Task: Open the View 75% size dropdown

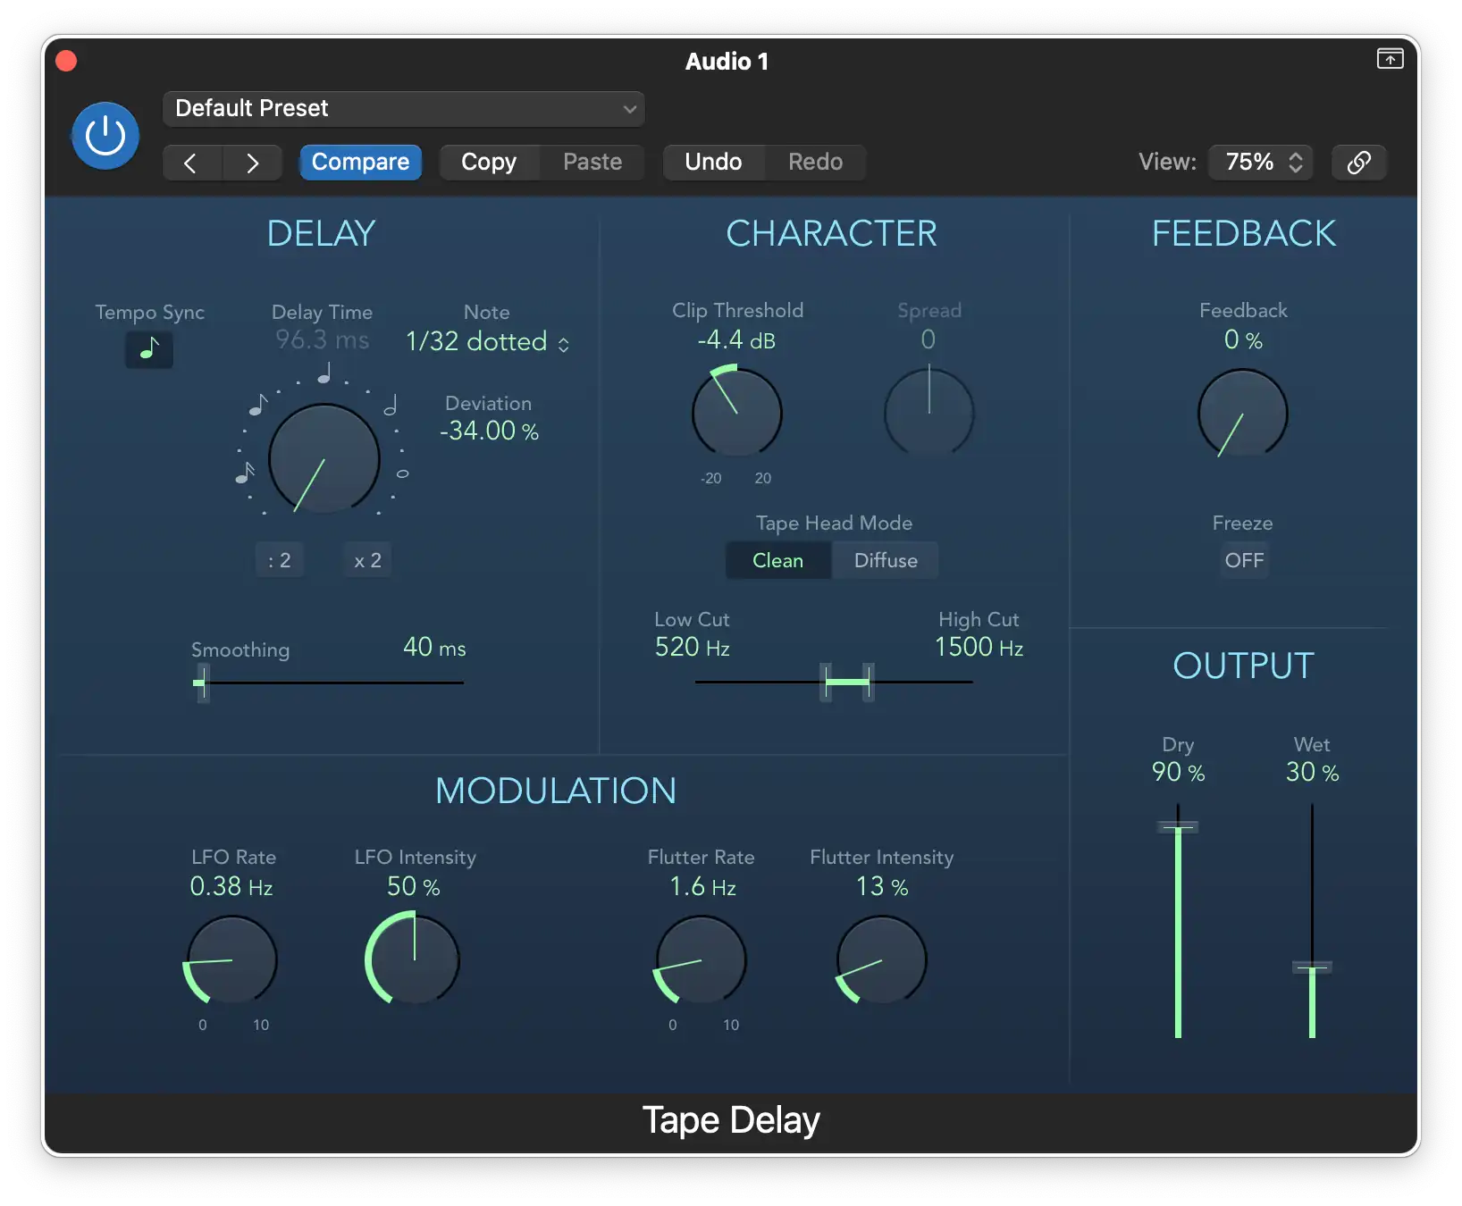Action: [x=1261, y=162]
